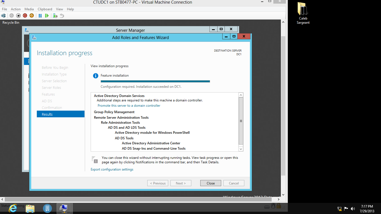381x214 pixels.
Task: Select Active Directory Domain Services in results
Action: coord(119,96)
